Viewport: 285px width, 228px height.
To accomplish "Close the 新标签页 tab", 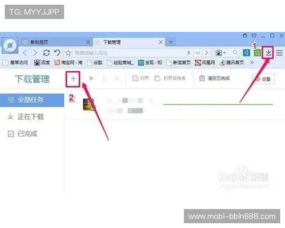I will 88,42.
